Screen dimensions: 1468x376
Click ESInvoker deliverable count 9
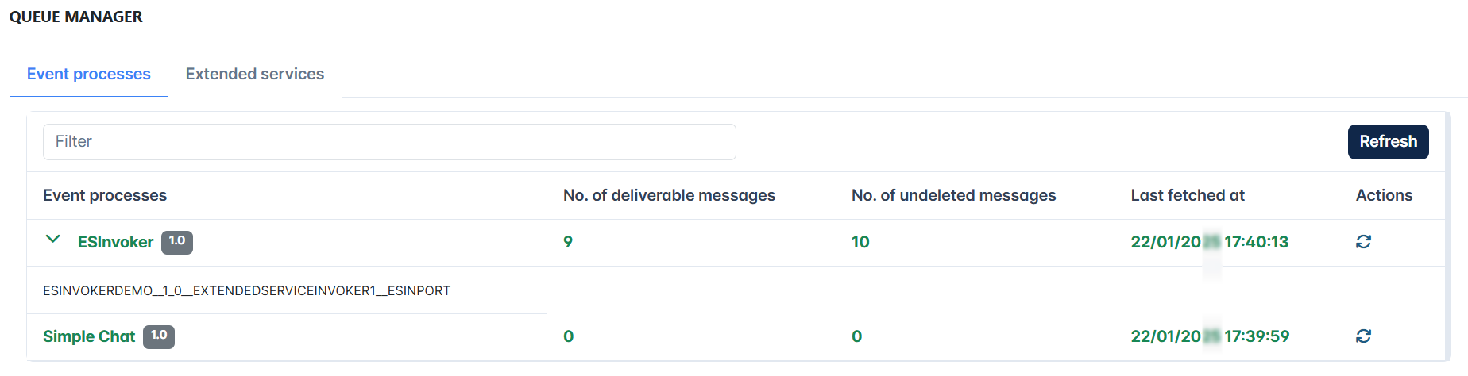[568, 242]
